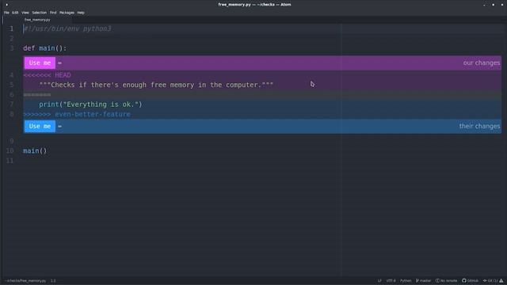507x285 pixels.
Task: Click the '>>>>>>> even-better-feature' marker line
Action: [x=77, y=114]
